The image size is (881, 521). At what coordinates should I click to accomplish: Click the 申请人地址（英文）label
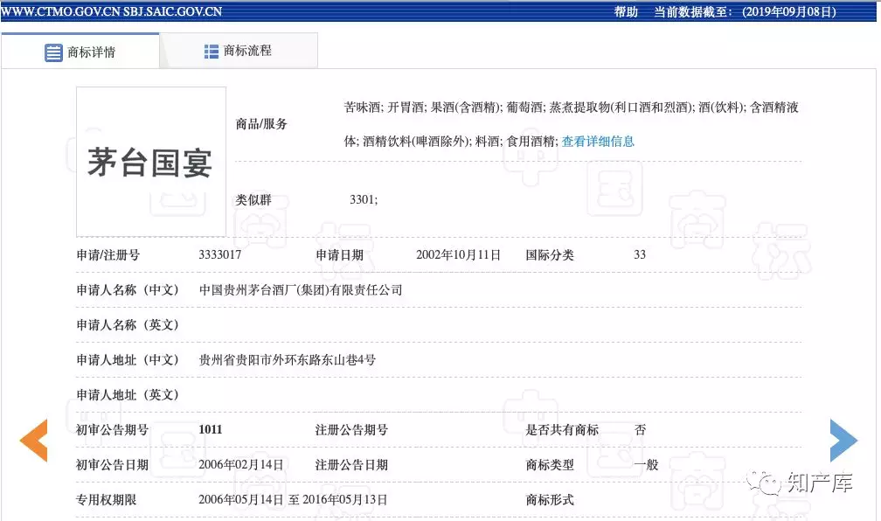(128, 395)
